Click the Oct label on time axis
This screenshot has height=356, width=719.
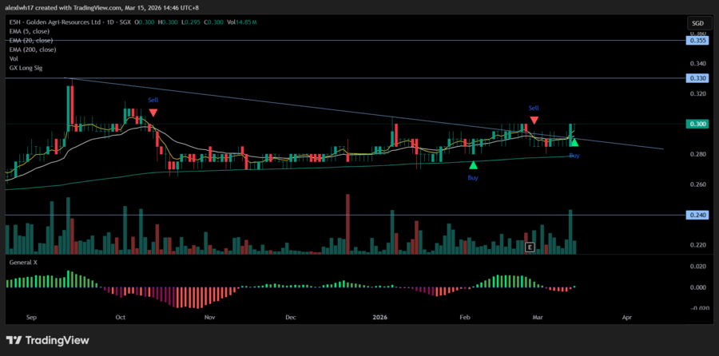pos(121,317)
